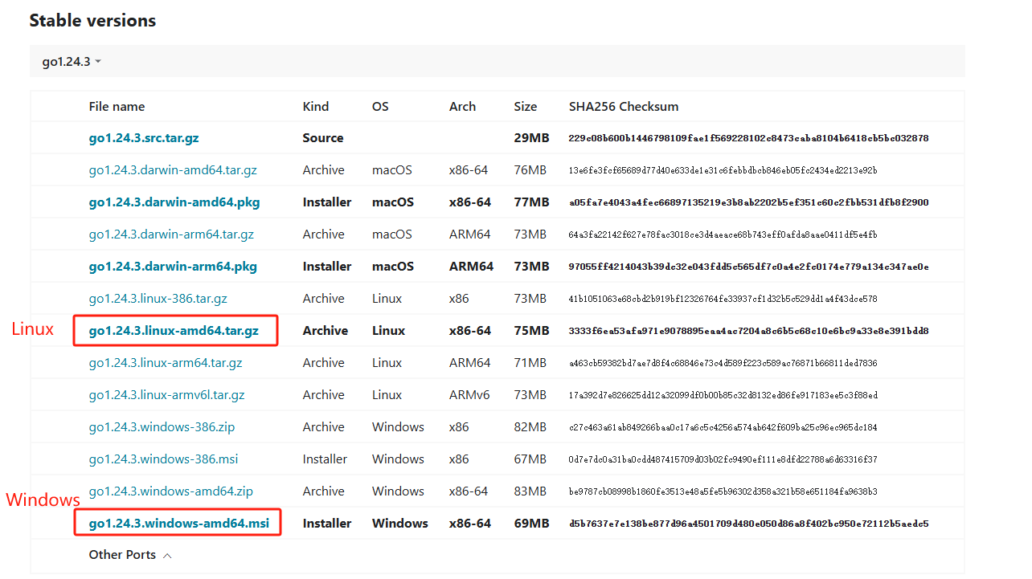
Task: Click the File name column header
Action: tap(117, 107)
